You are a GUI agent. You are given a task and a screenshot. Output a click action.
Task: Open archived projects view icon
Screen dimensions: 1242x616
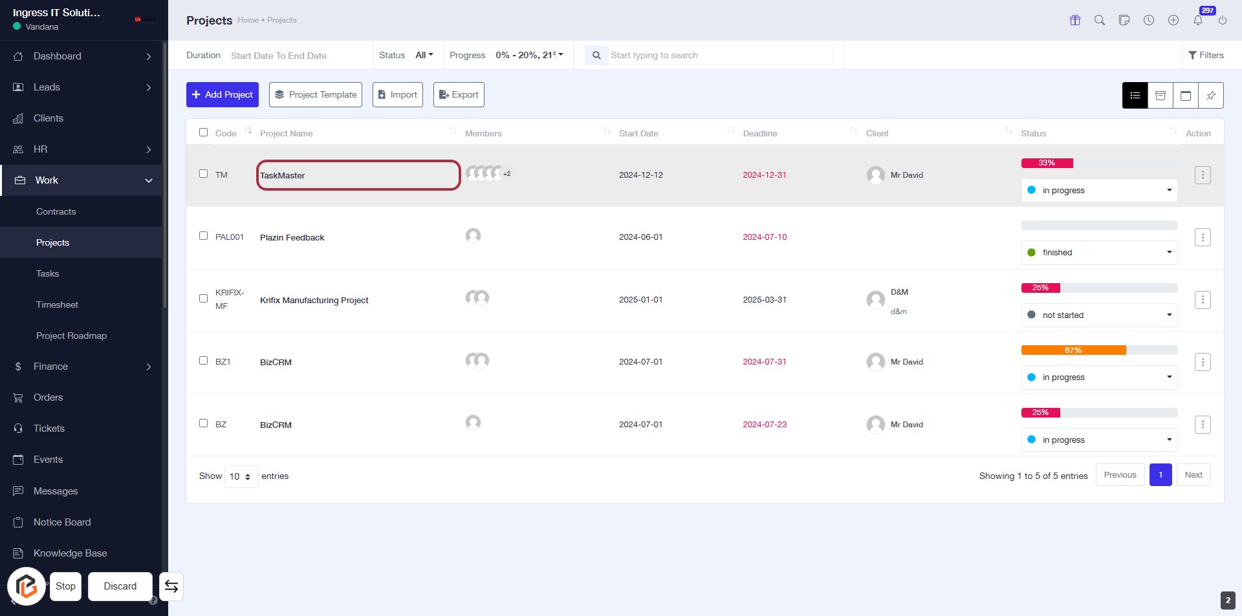pos(1160,96)
